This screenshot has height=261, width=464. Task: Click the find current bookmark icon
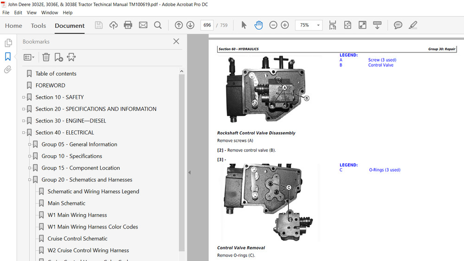(71, 57)
